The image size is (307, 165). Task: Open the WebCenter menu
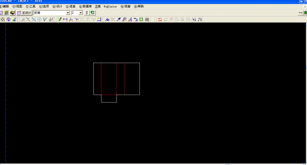[x=110, y=6]
